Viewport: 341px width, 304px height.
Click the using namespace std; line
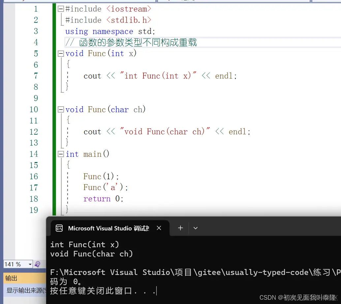click(x=110, y=31)
